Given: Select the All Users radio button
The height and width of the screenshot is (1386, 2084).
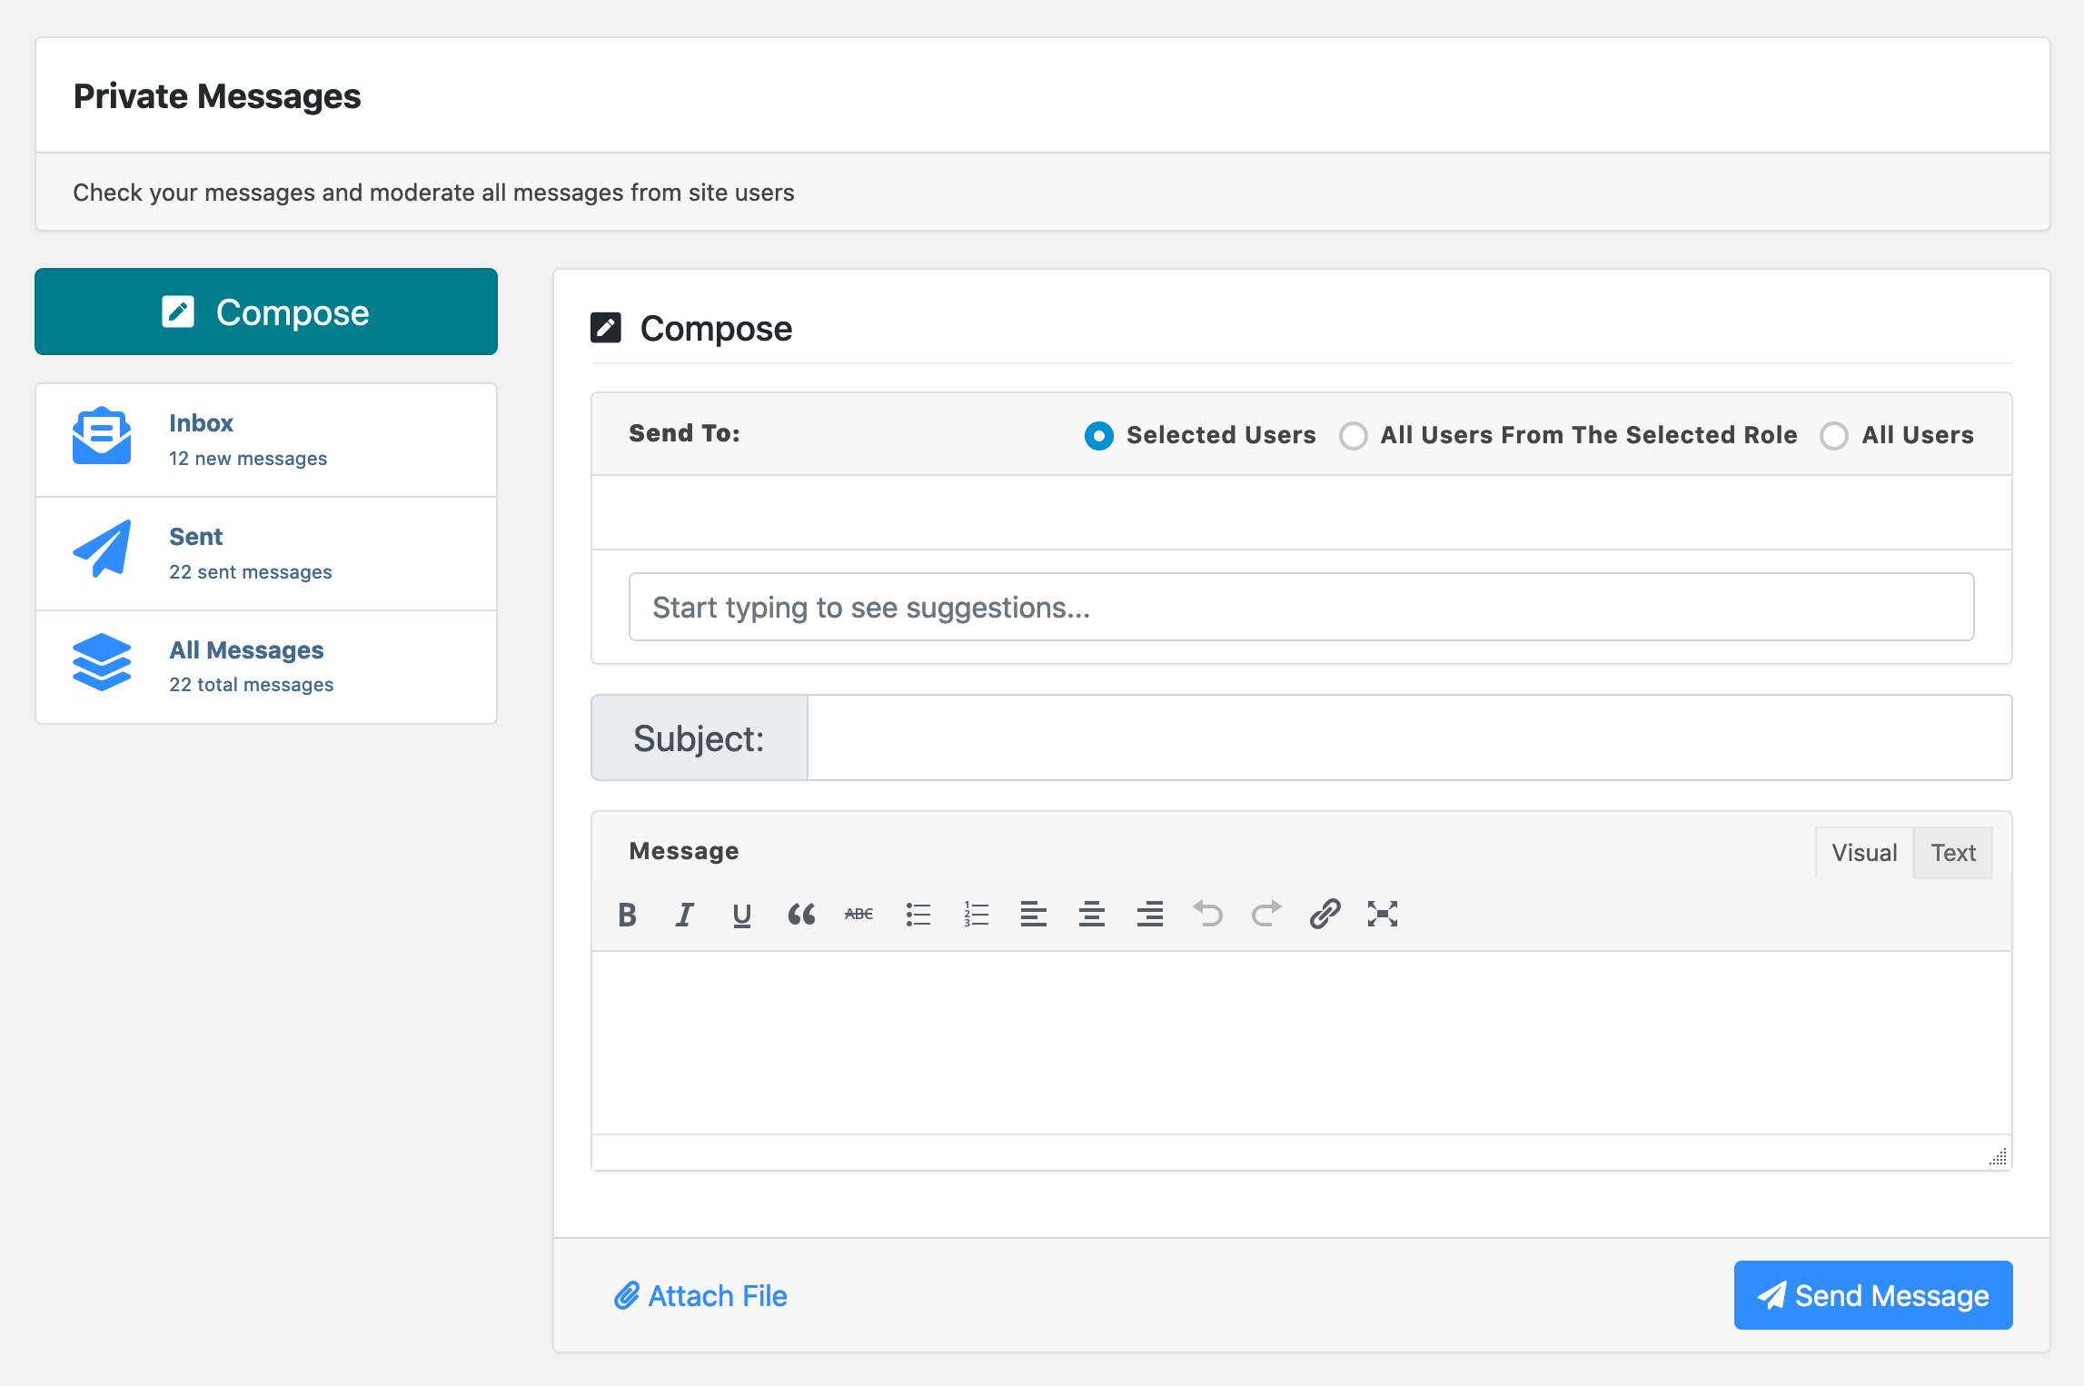Looking at the screenshot, I should coord(1834,436).
